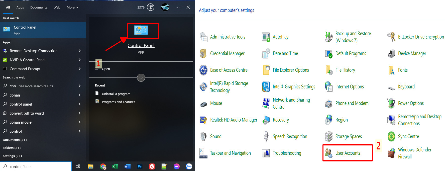445x171 pixels.
Task: Switch to the Web search tab
Action: click(x=57, y=8)
